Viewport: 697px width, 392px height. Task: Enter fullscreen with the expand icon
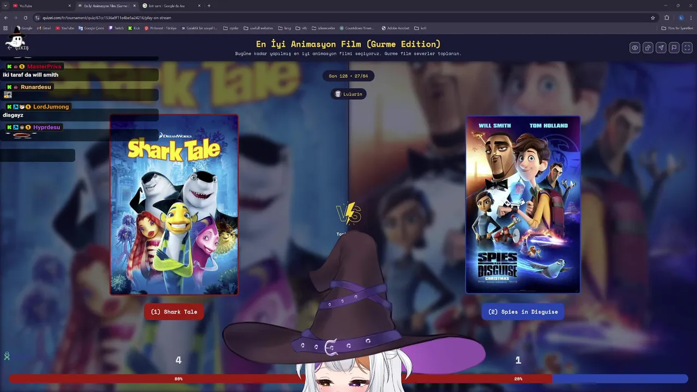click(x=687, y=48)
